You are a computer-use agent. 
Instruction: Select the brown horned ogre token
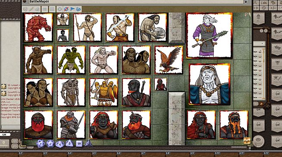tap(38, 60)
